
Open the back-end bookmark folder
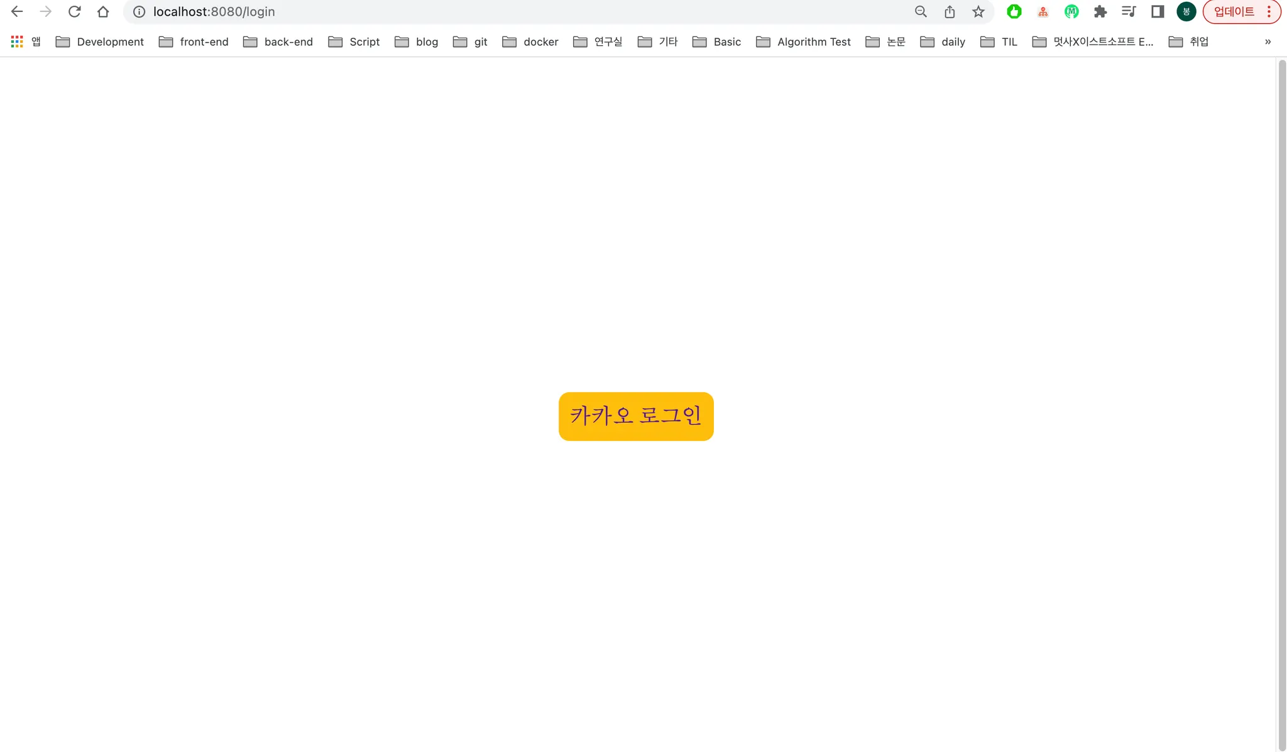[278, 42]
